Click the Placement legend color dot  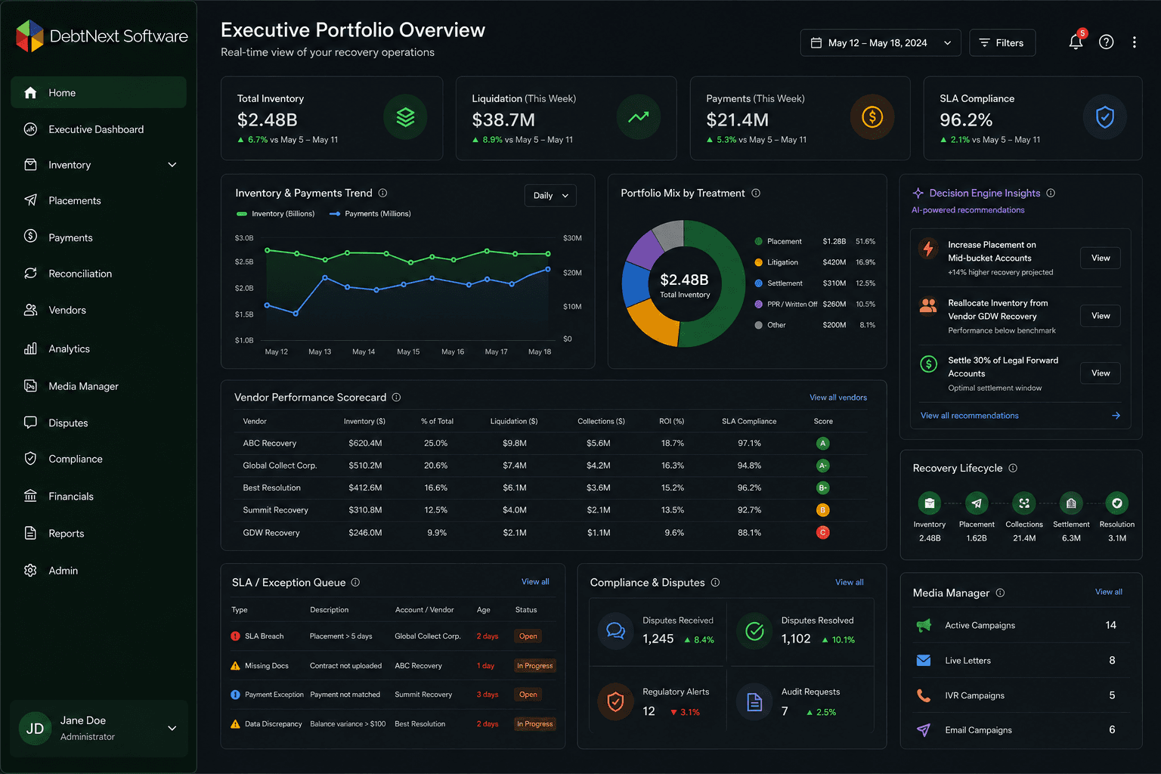pyautogui.click(x=758, y=241)
